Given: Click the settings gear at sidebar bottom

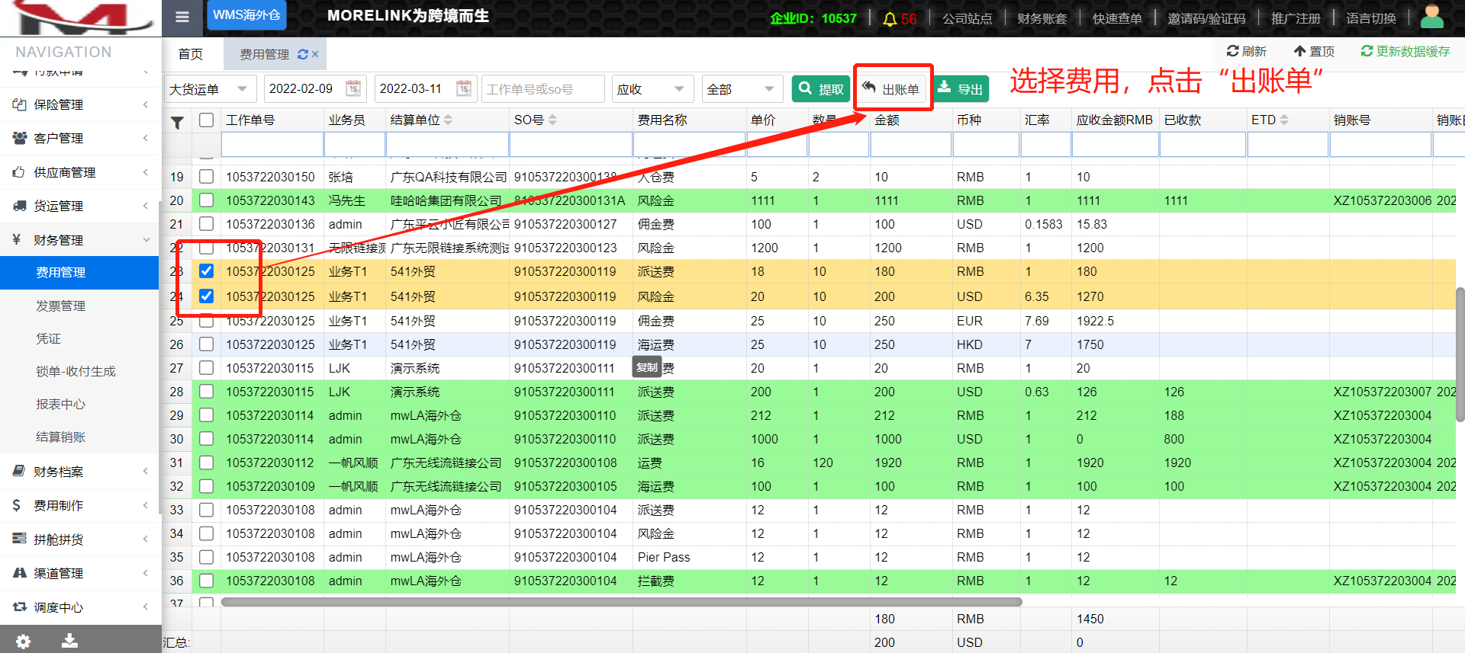Looking at the screenshot, I should pyautogui.click(x=24, y=641).
